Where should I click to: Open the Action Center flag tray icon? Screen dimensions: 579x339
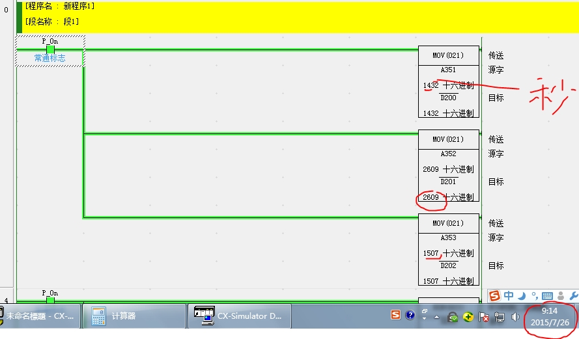pos(484,317)
